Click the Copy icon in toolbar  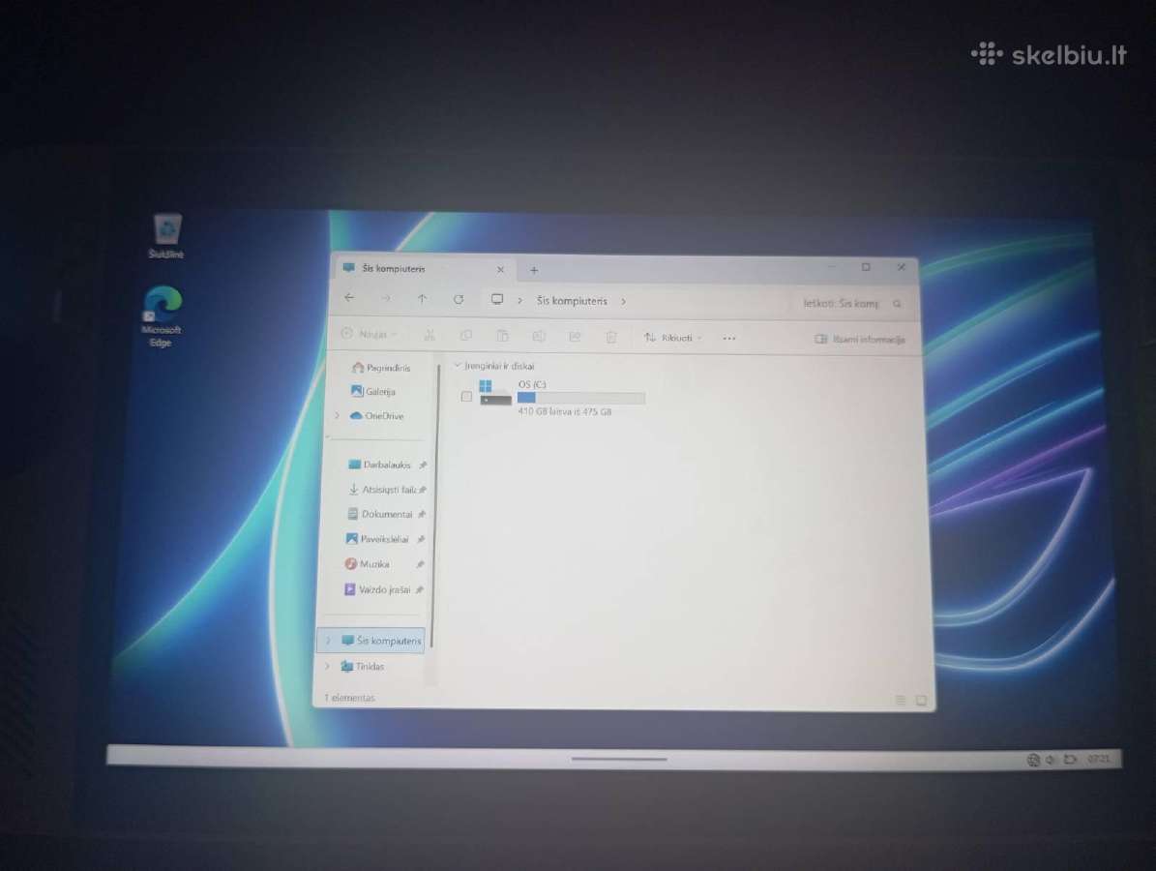point(466,336)
